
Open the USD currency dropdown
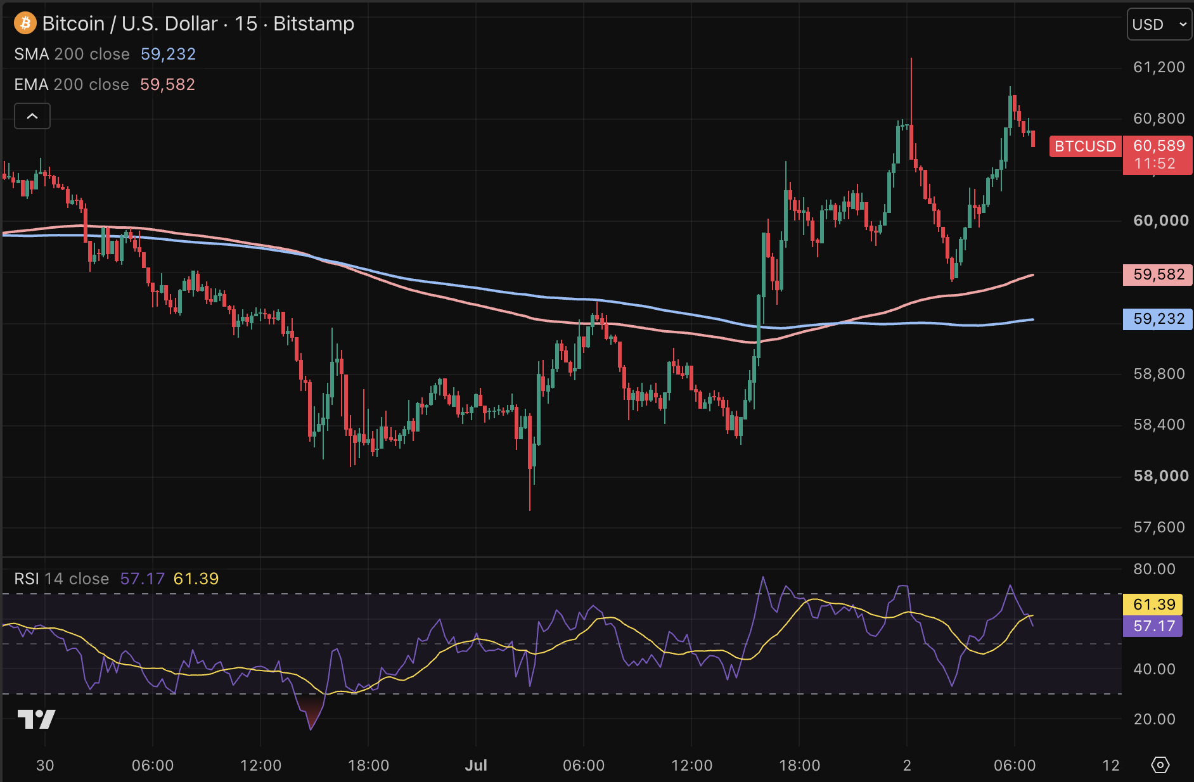click(x=1159, y=24)
